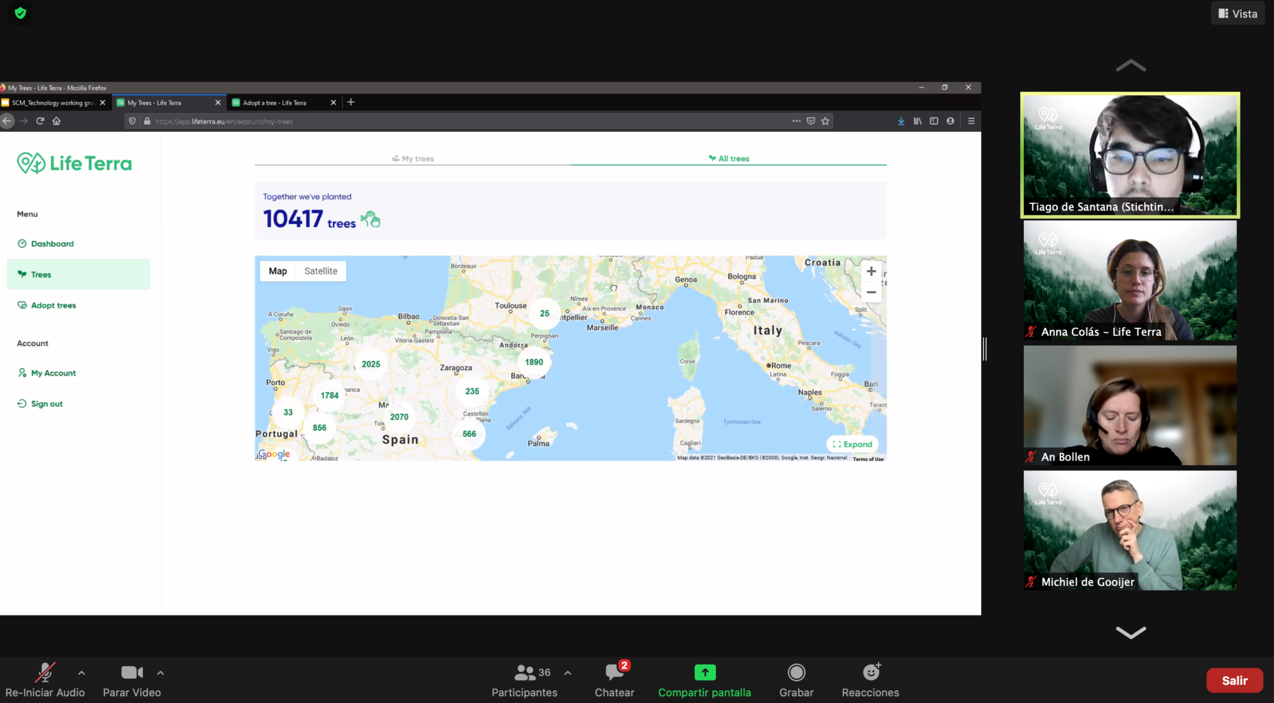Click the 235 tree cluster marker

472,391
